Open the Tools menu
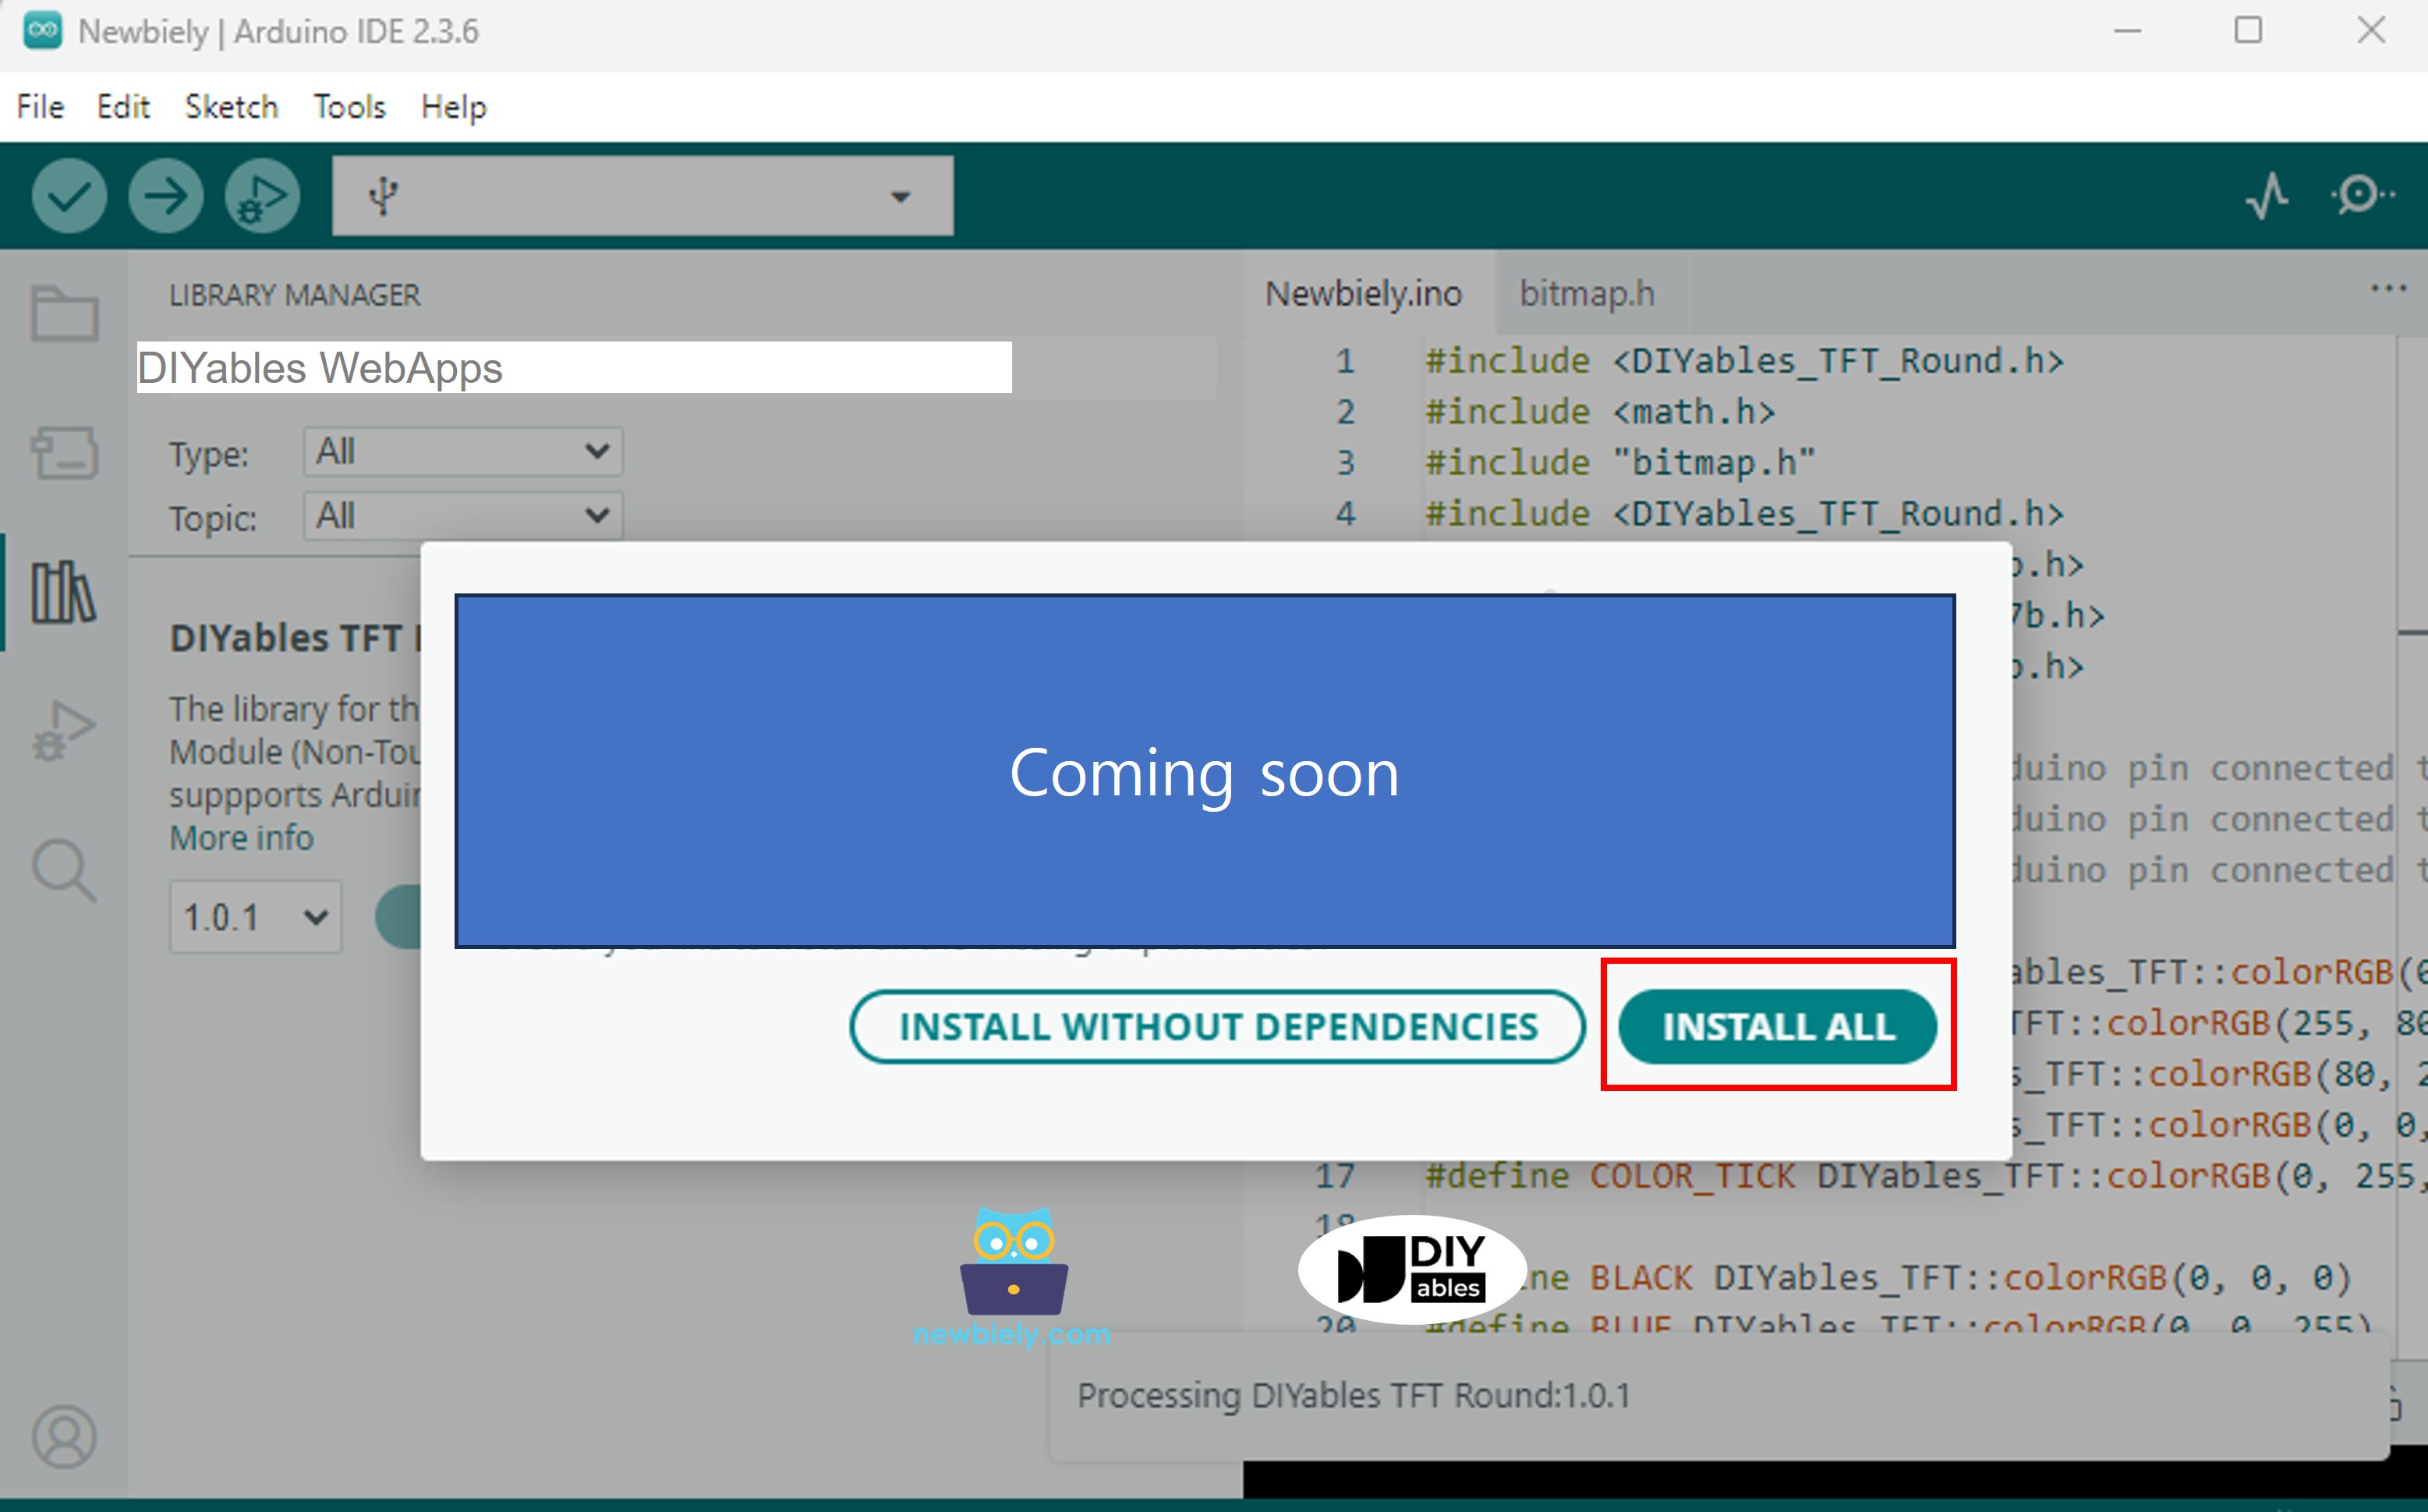The image size is (2428, 1512). coord(349,107)
